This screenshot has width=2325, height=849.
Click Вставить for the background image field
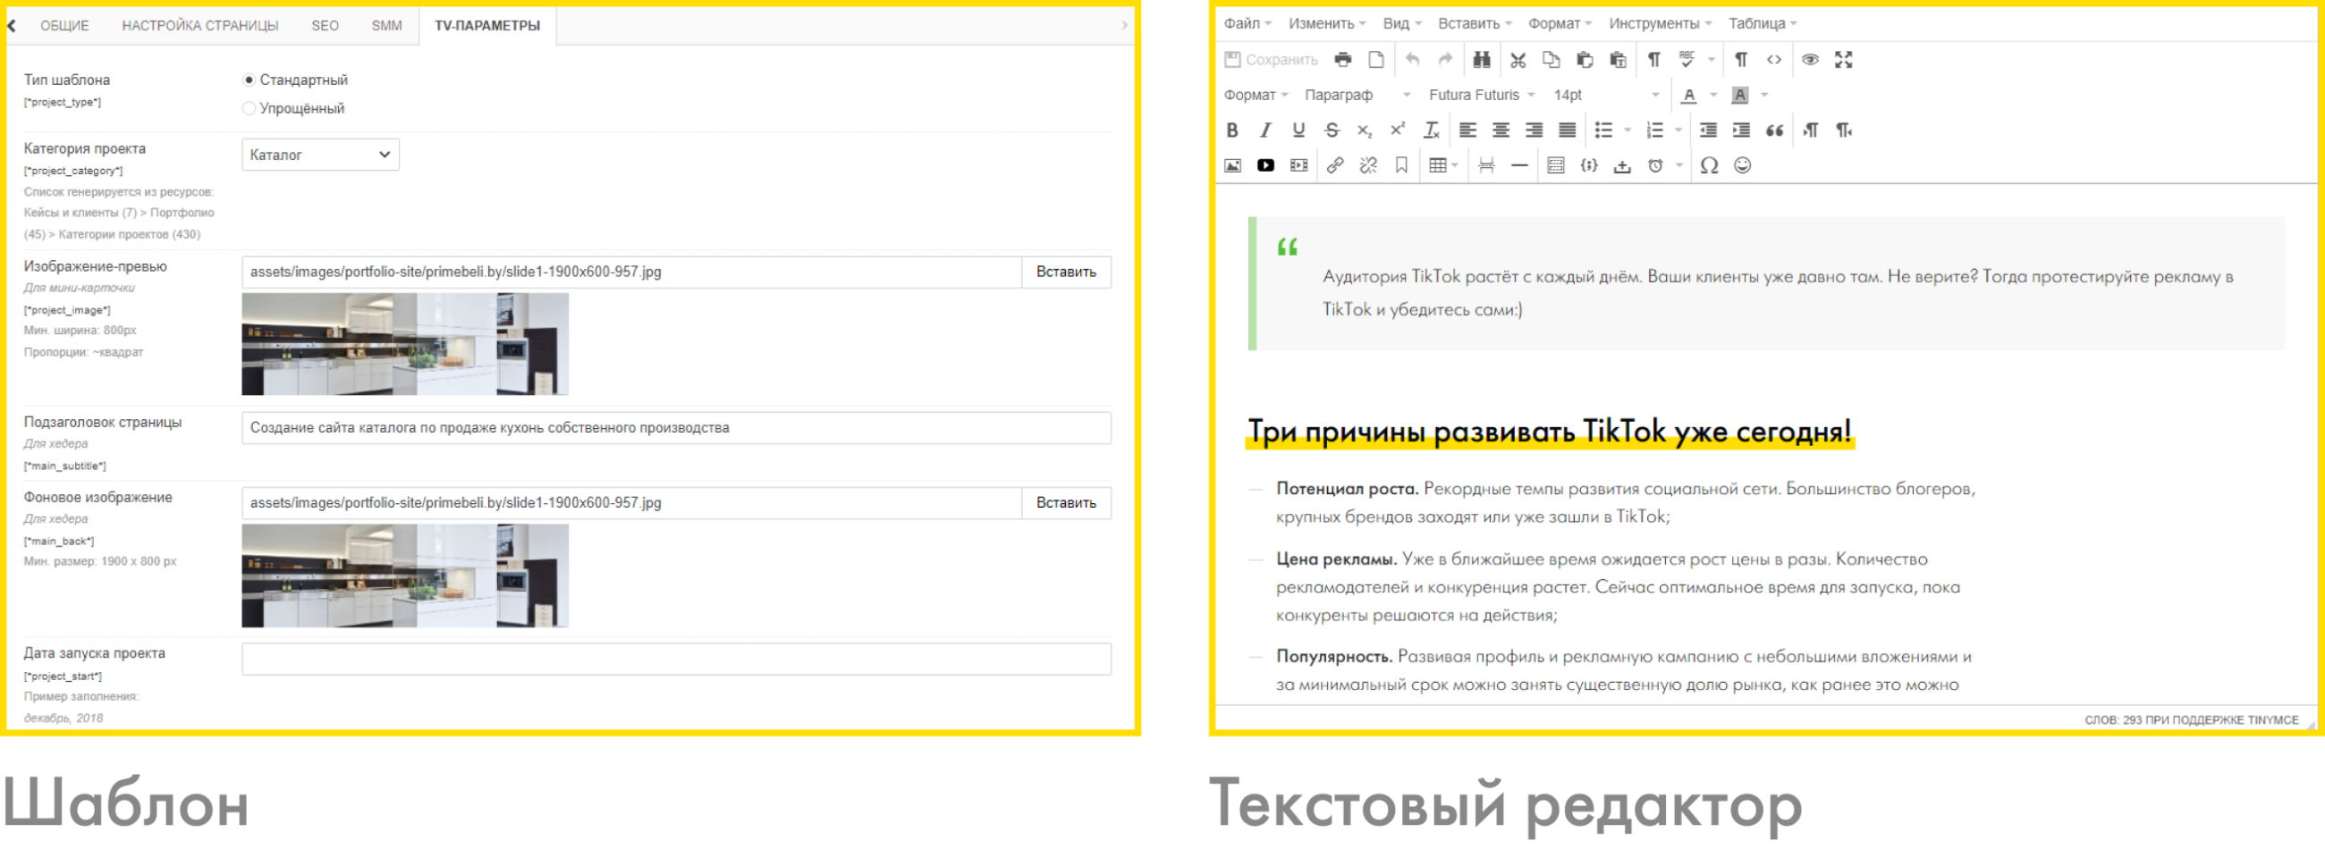pyautogui.click(x=1066, y=502)
